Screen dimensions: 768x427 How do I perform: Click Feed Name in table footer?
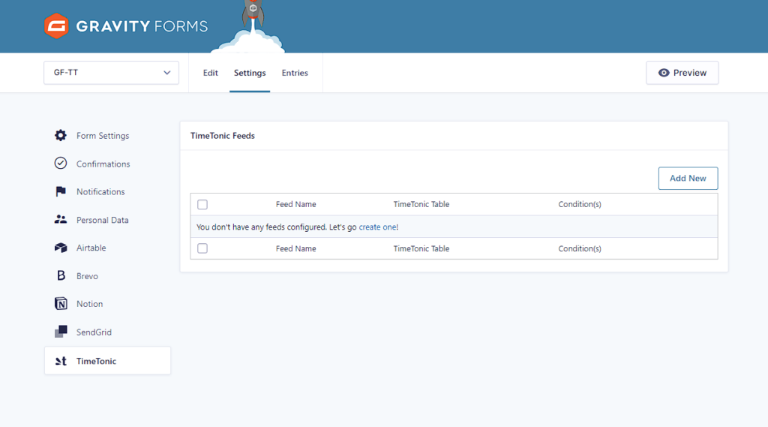[295, 248]
